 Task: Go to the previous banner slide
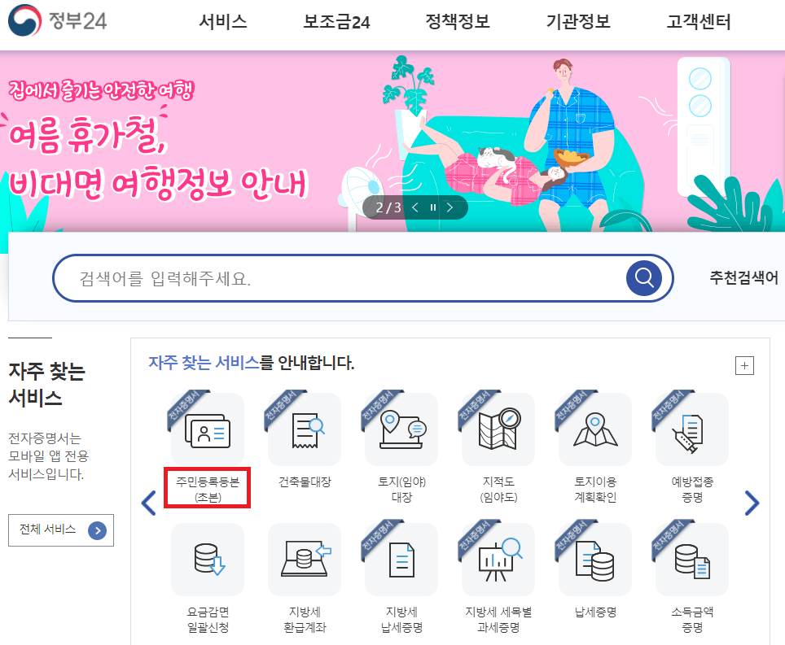415,207
